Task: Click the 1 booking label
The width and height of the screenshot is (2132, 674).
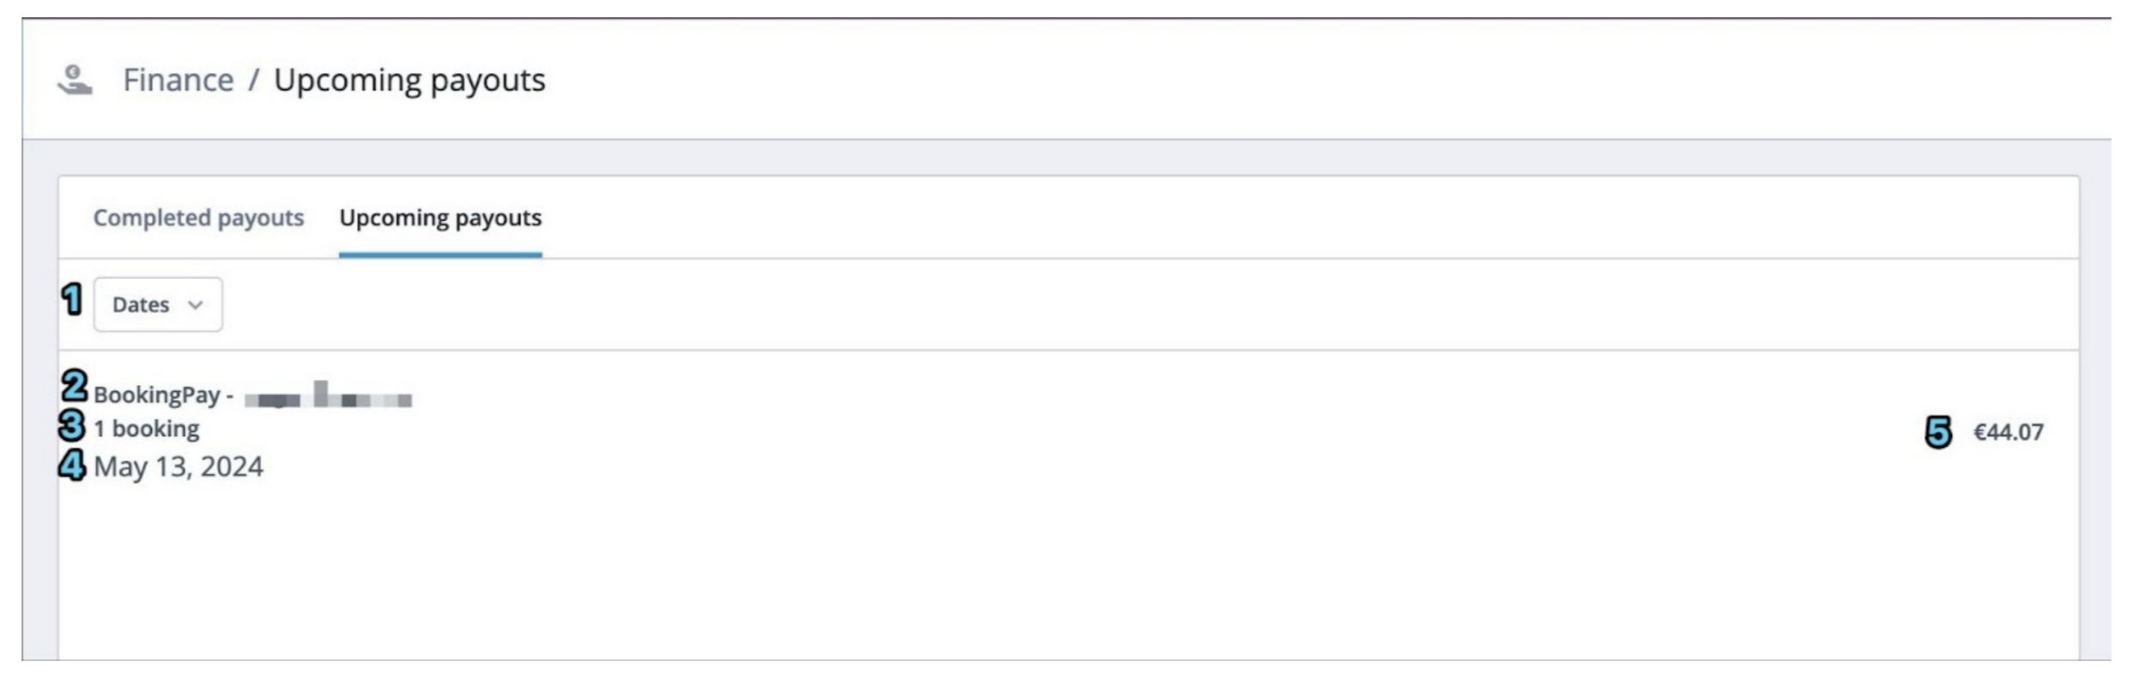Action: (x=146, y=428)
